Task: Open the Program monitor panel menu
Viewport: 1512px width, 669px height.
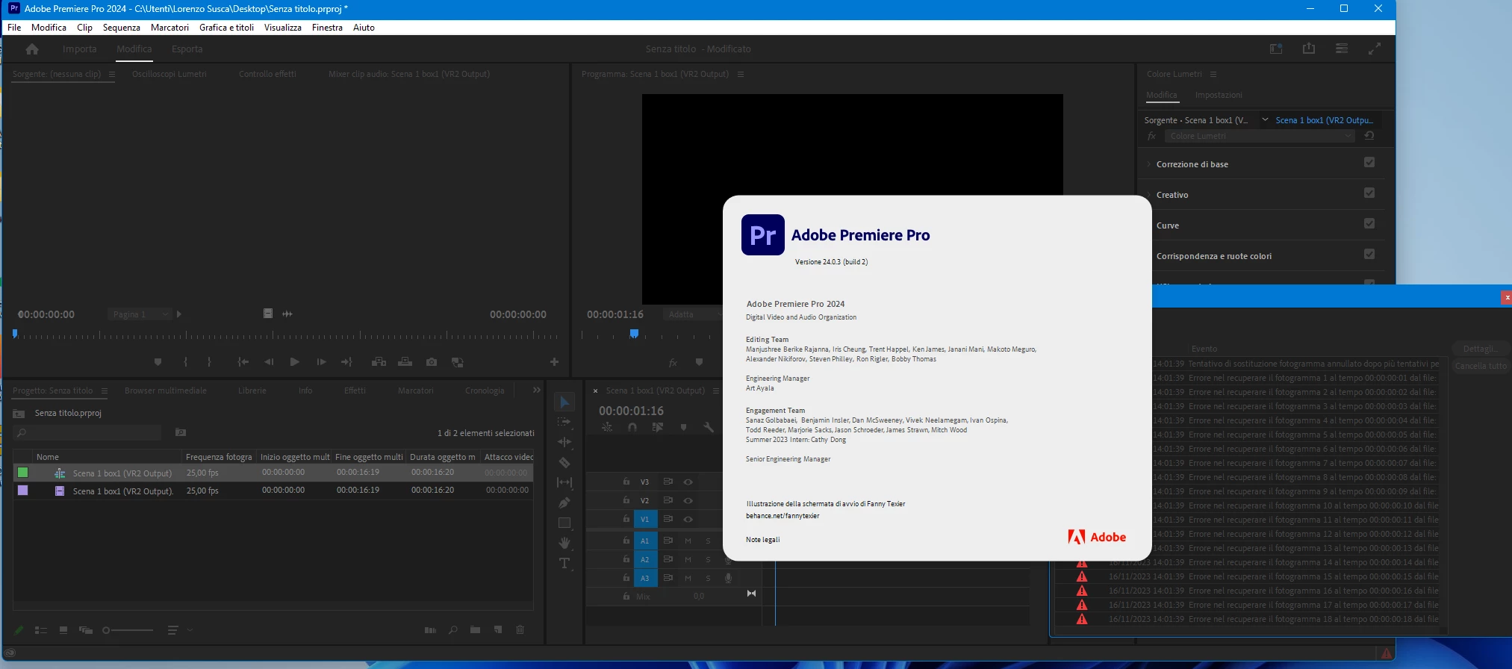Action: [x=741, y=74]
